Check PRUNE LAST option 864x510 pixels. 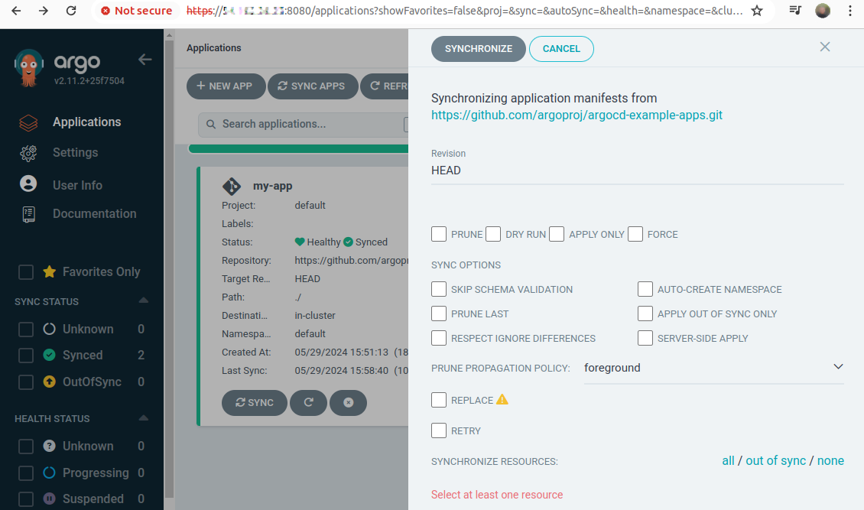439,313
